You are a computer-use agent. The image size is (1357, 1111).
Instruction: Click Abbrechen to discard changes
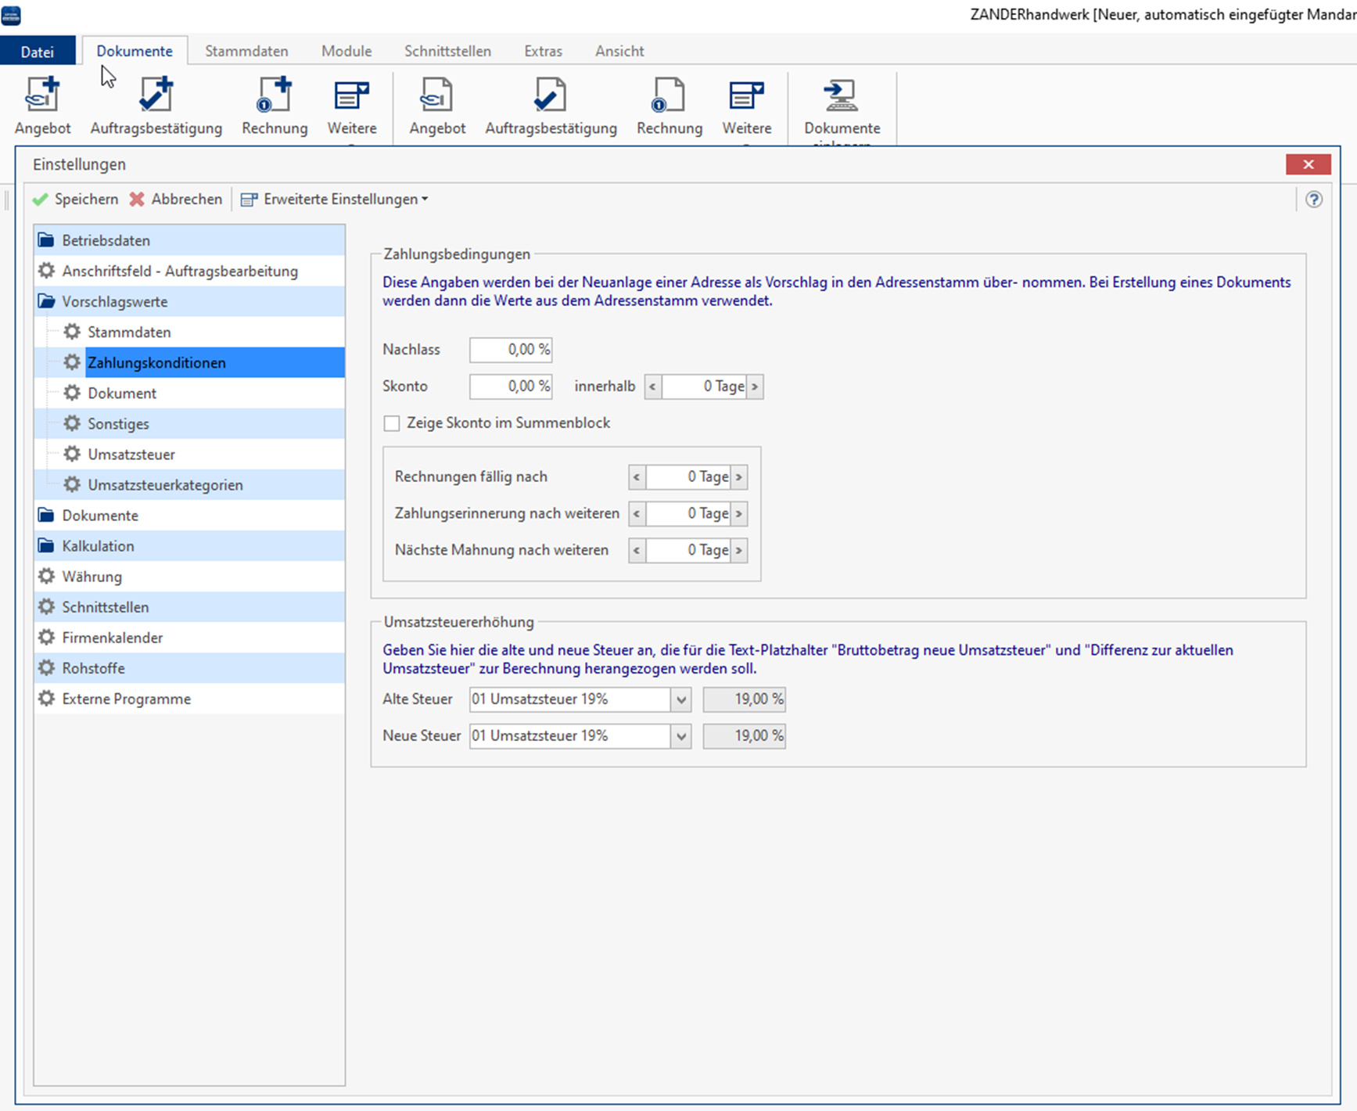click(176, 200)
